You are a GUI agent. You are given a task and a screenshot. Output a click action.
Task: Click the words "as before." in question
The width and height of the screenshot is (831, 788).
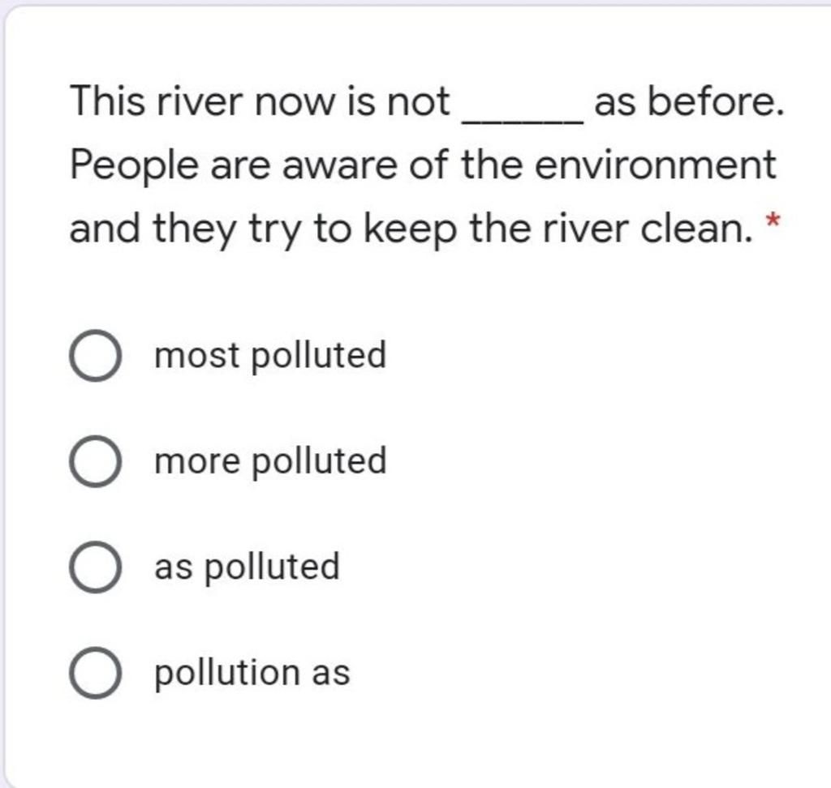[x=689, y=101]
